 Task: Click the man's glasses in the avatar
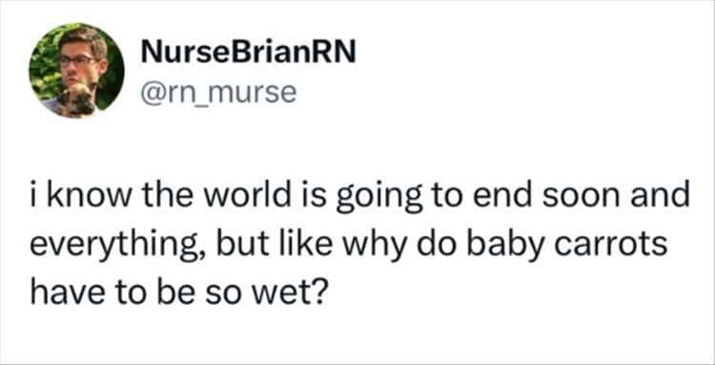(77, 60)
